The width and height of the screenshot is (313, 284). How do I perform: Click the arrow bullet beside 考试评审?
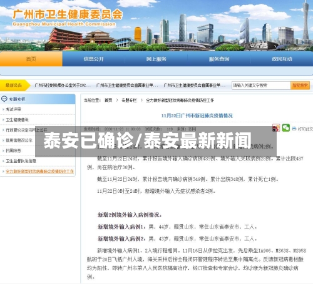coord(3,109)
